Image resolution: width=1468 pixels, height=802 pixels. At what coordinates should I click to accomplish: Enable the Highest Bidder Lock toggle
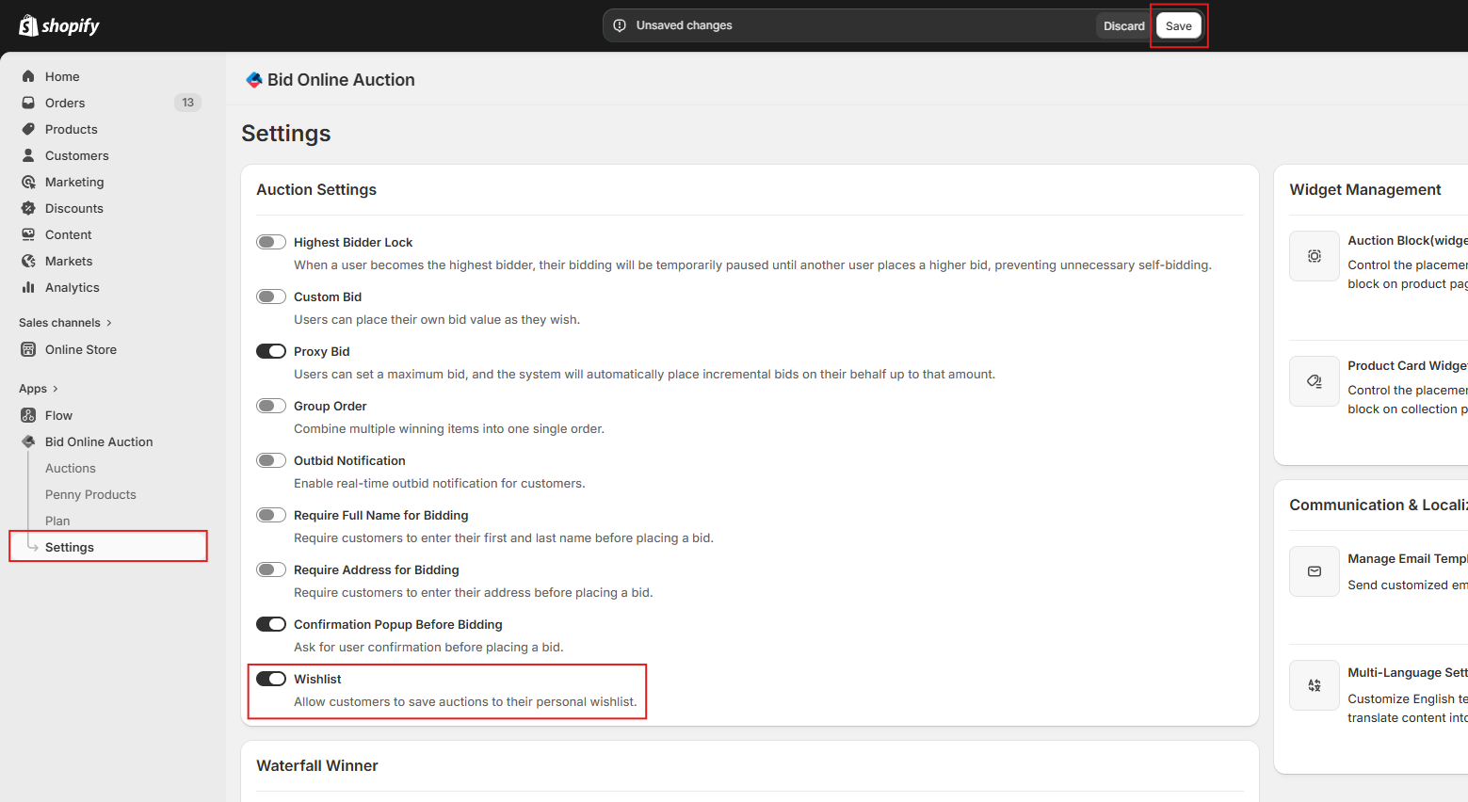point(271,242)
